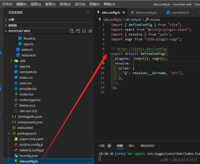Open theme.scss in the file tree
Screen dimensions: 200x164
point(27,105)
